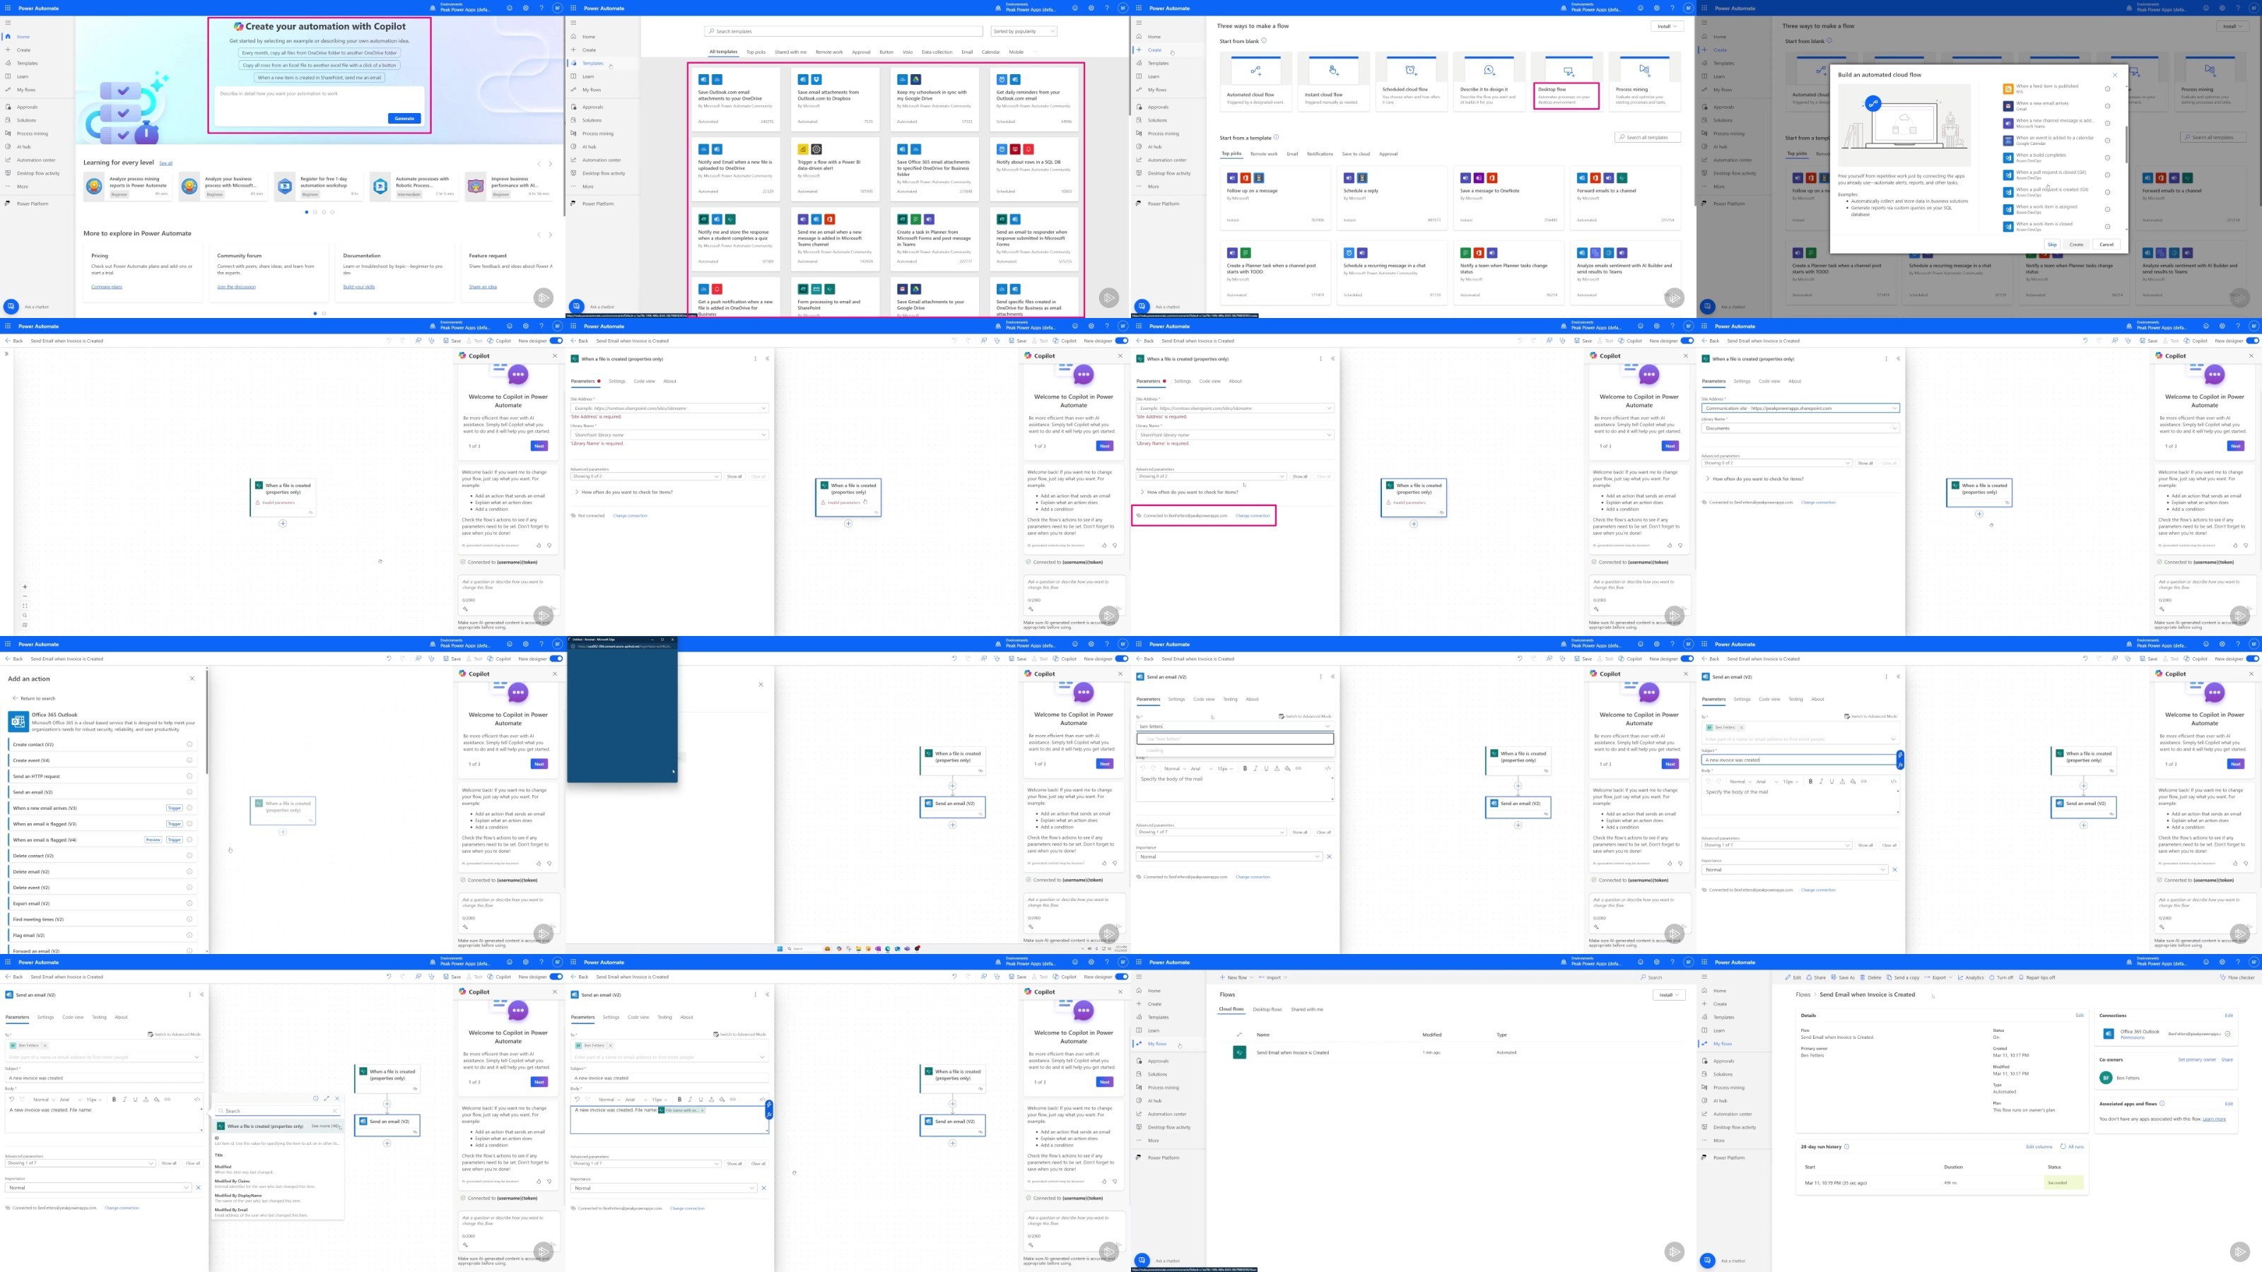
Task: Open 'Trigger a flow with a Power BI data-driven alert' template
Action: tap(835, 169)
